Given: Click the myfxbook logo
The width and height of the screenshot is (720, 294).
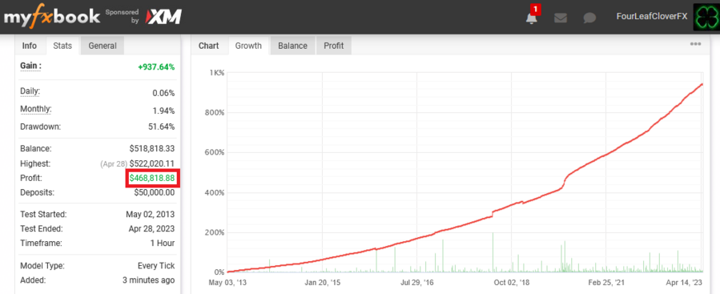Looking at the screenshot, I should (x=52, y=17).
